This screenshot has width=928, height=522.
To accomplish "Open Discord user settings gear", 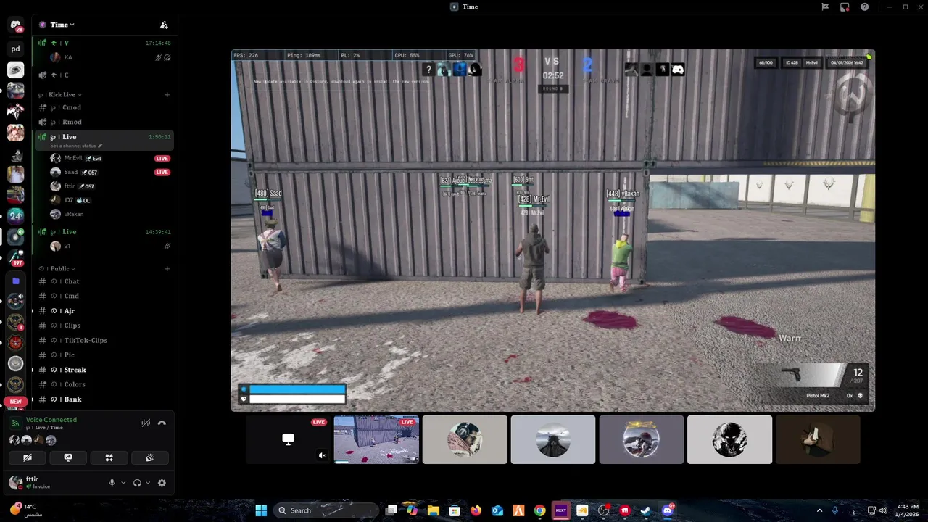I will (162, 483).
